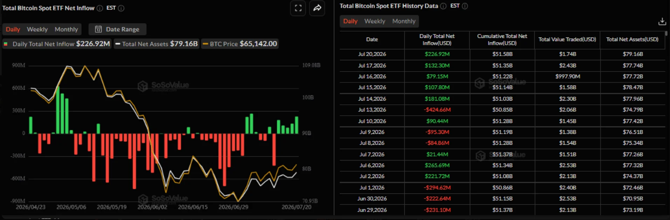
Task: Select the Jul 17,2026 date cell
Action: point(372,65)
